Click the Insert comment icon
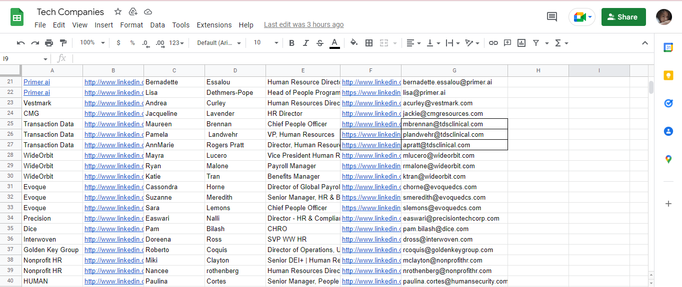 (x=507, y=43)
